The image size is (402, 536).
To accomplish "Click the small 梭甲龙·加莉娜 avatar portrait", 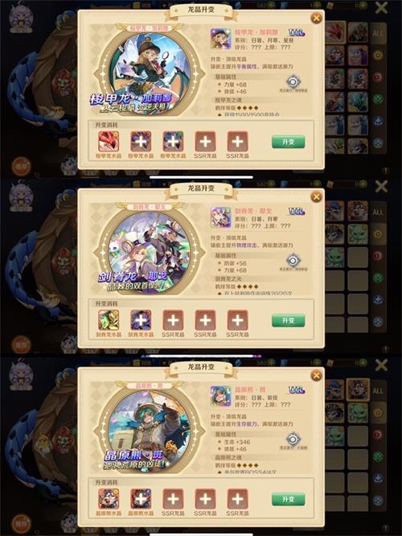I will [220, 39].
